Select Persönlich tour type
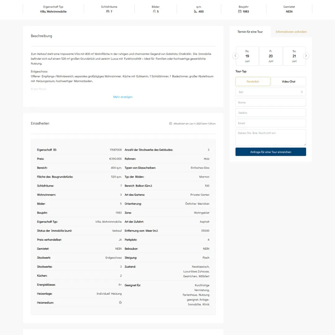This screenshot has width=335, height=335. (x=253, y=81)
